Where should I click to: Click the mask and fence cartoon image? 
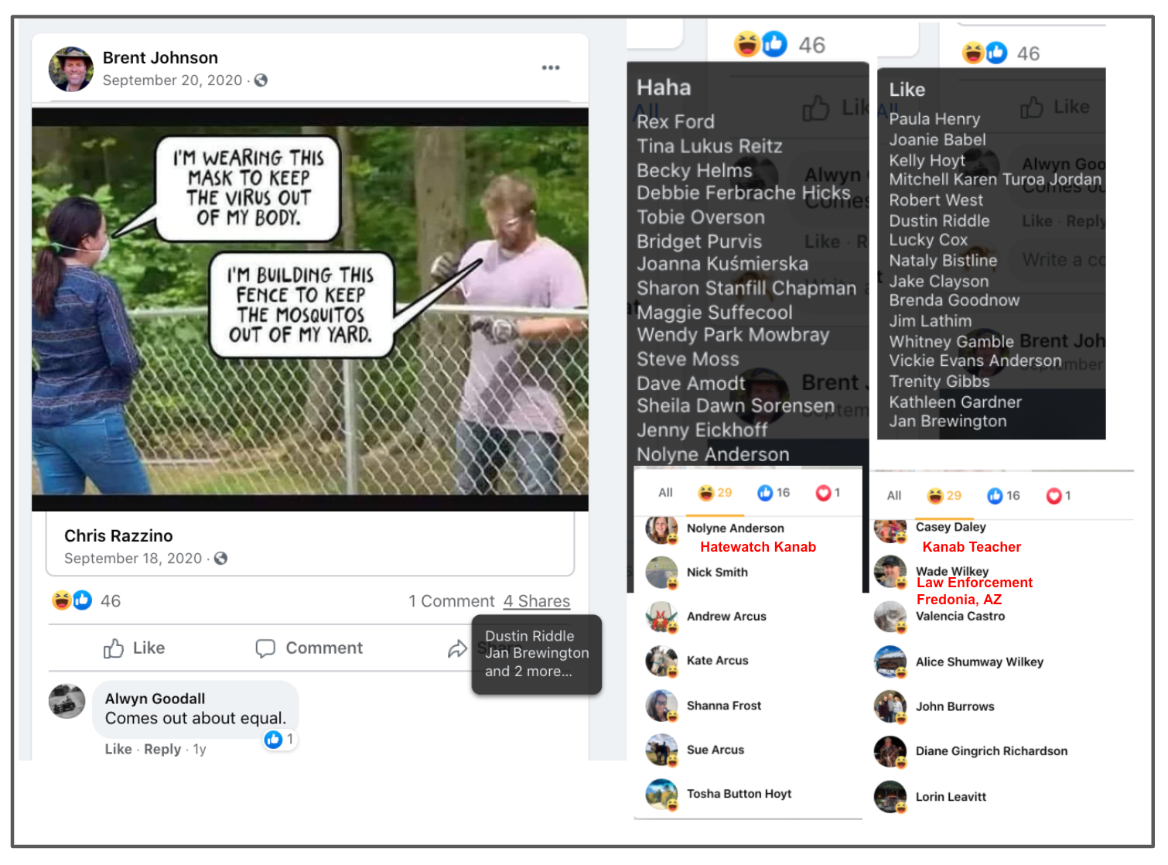point(309,309)
